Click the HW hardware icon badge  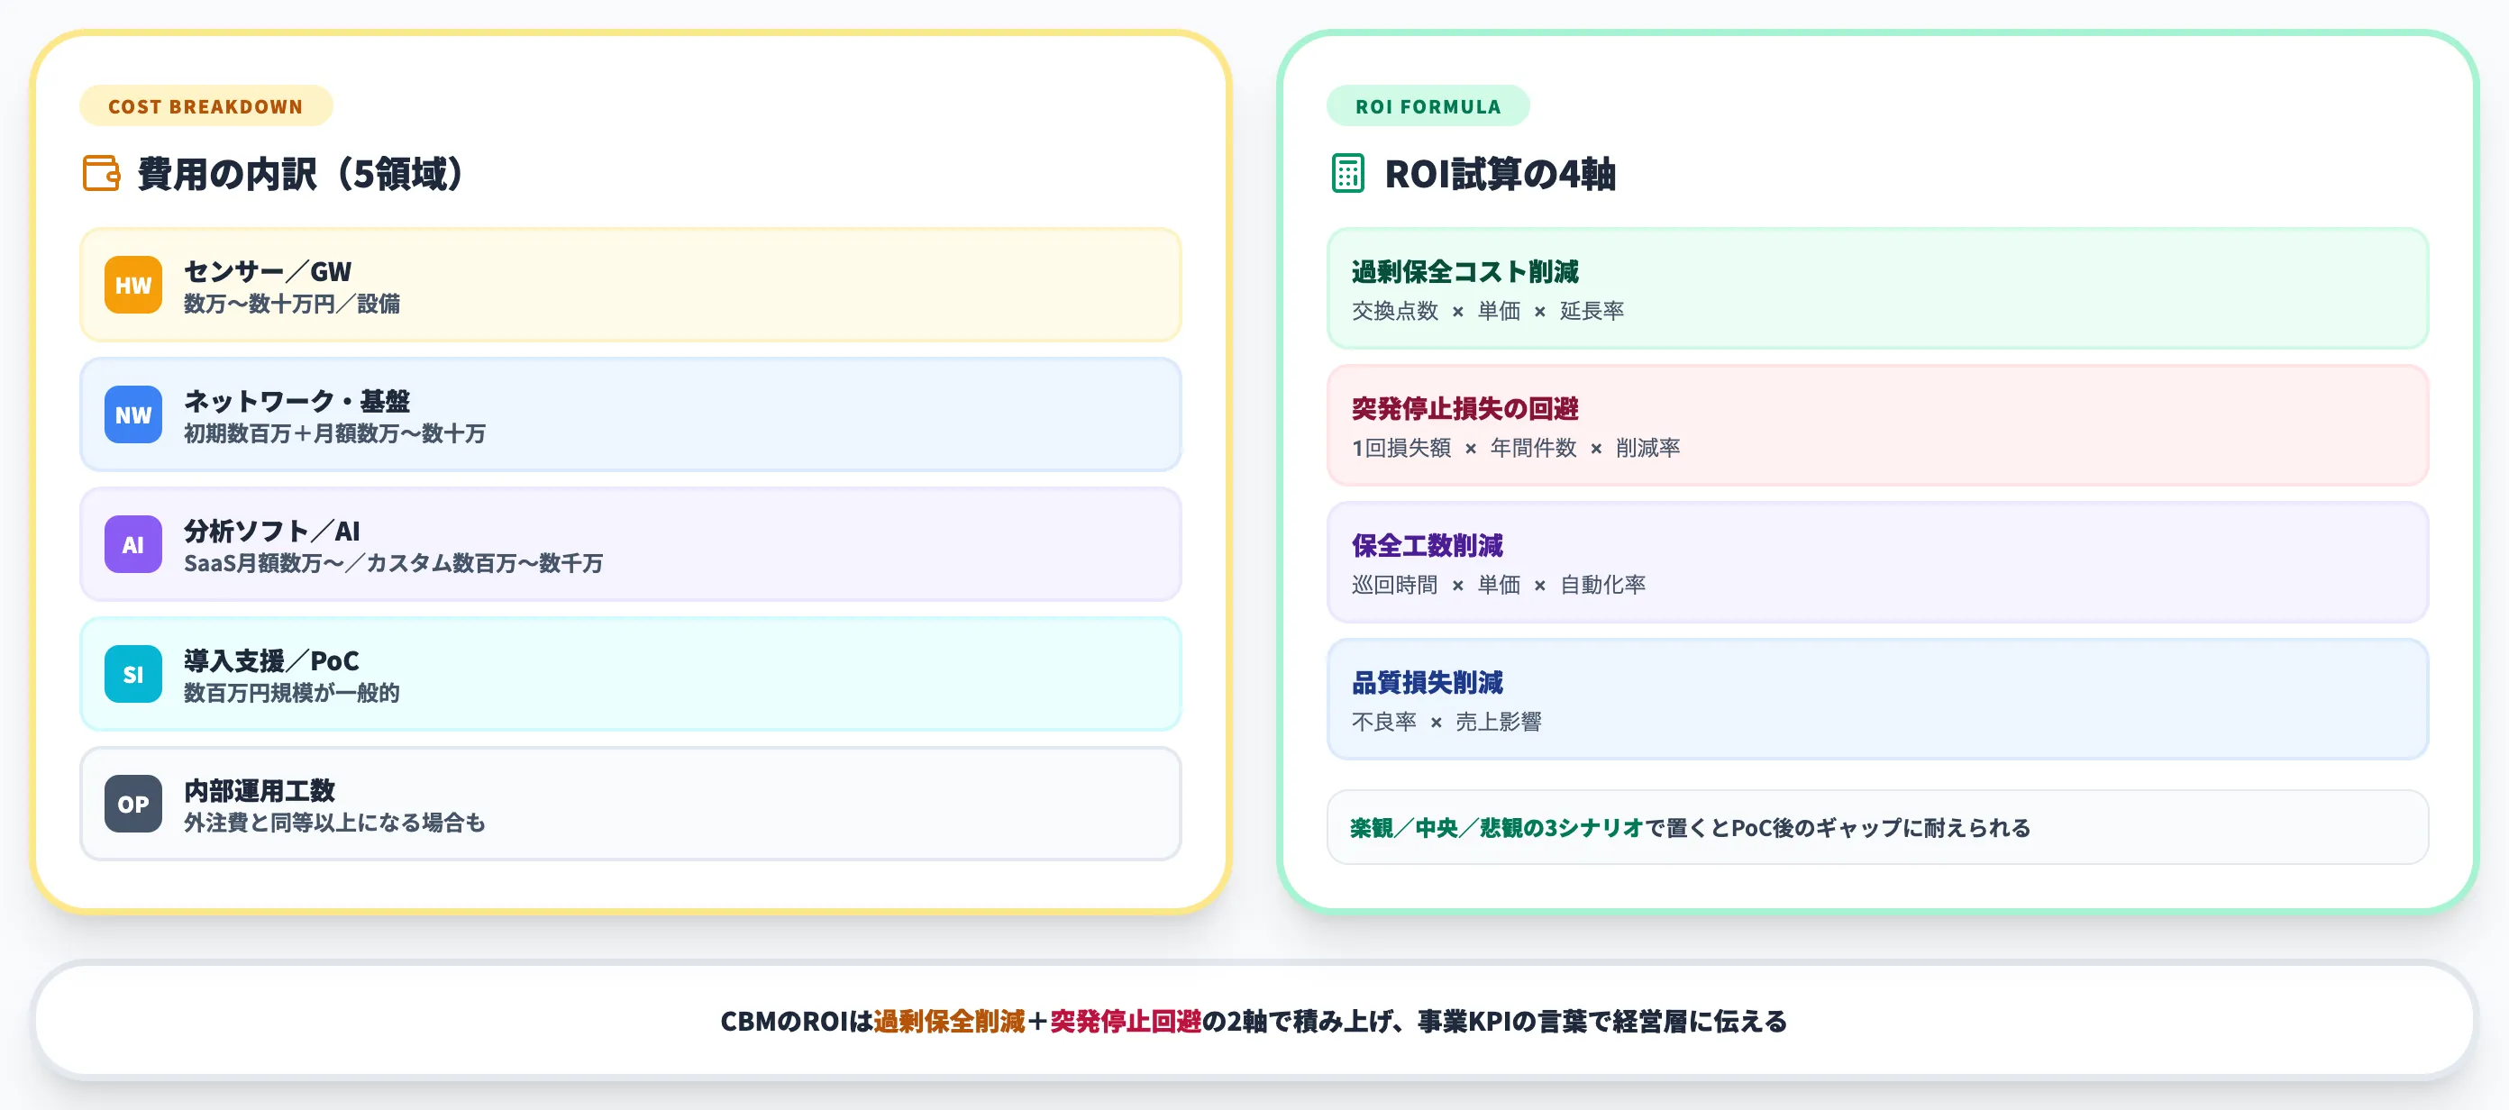[x=132, y=286]
